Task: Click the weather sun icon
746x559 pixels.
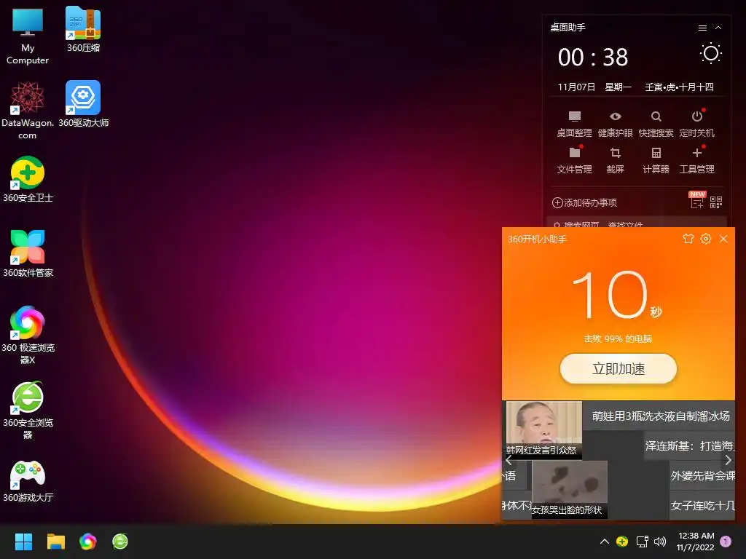Action: (711, 53)
